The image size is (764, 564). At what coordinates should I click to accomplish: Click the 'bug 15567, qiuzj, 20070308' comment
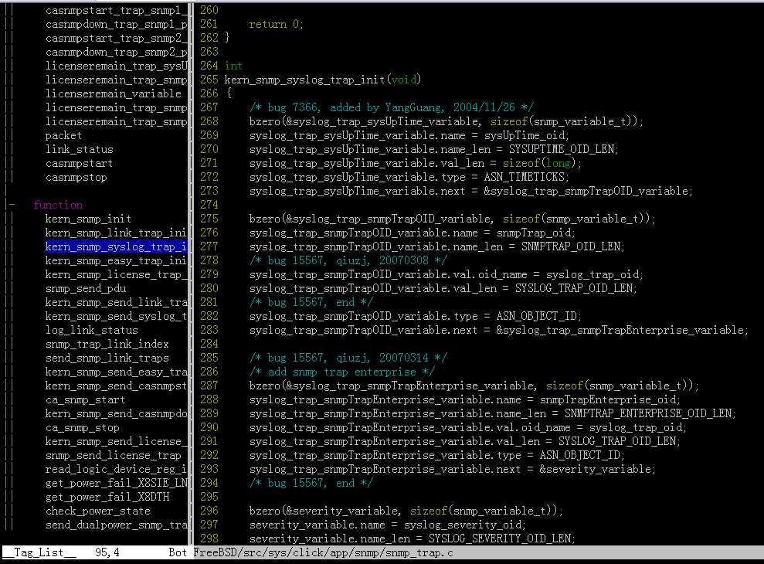pyautogui.click(x=348, y=260)
